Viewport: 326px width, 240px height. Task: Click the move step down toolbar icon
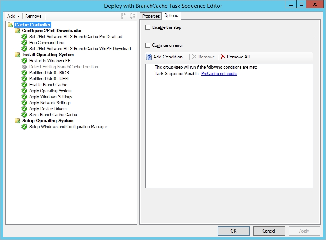(x=132, y=16)
